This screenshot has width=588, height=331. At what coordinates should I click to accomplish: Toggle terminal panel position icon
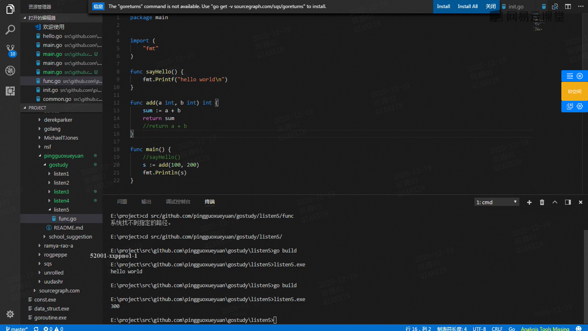(x=568, y=202)
